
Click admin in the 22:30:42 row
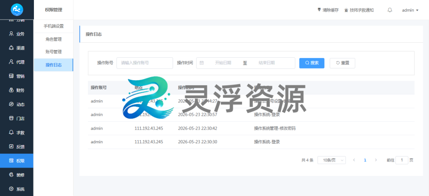[97, 128]
